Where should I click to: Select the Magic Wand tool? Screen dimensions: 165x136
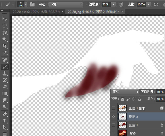(5, 39)
